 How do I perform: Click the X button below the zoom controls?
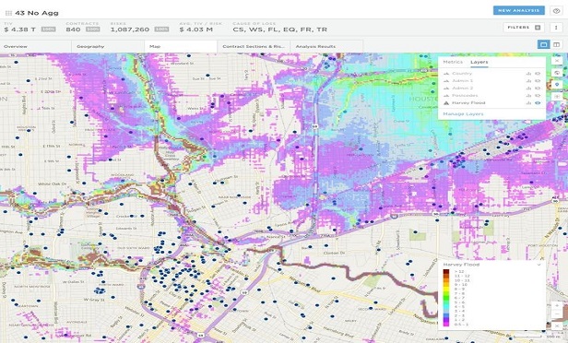coord(557,326)
